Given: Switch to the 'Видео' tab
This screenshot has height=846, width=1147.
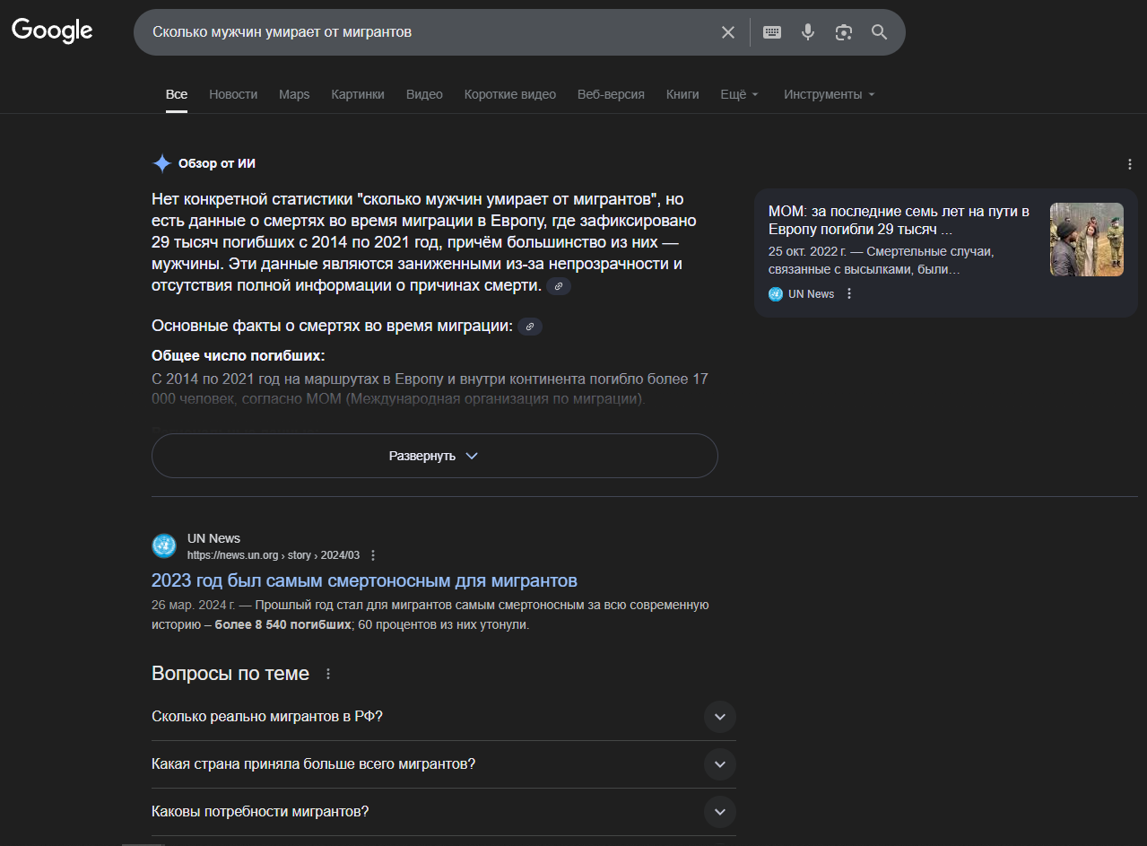Looking at the screenshot, I should tap(424, 94).
